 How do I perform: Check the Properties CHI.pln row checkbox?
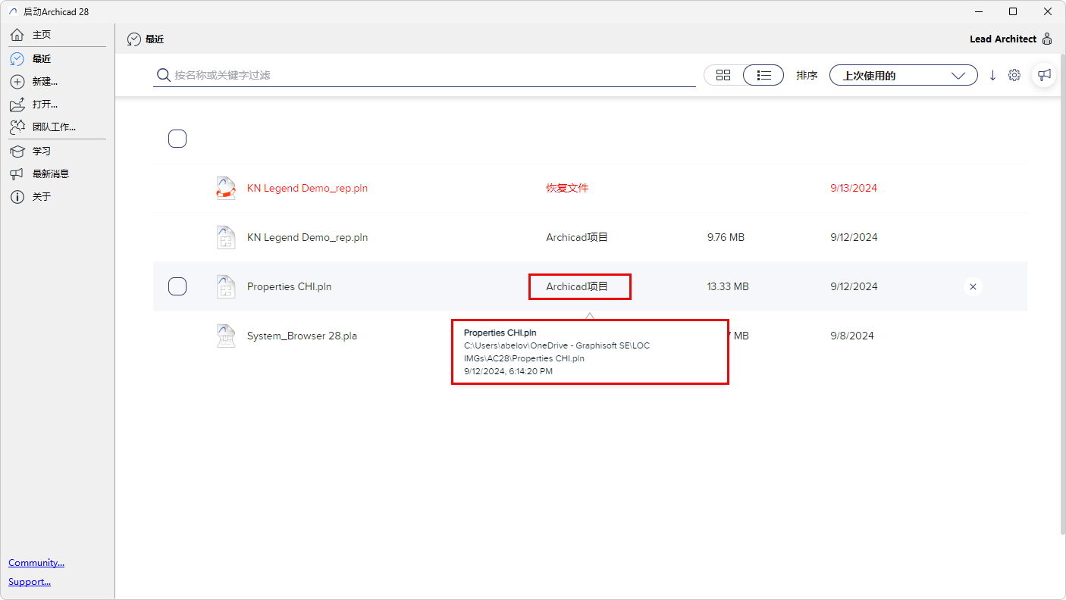177,286
